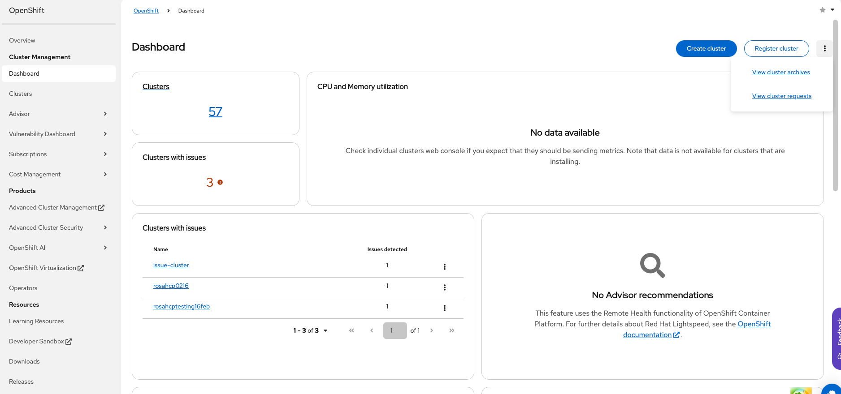
Task: Click the Create cluster button
Action: [x=706, y=48]
